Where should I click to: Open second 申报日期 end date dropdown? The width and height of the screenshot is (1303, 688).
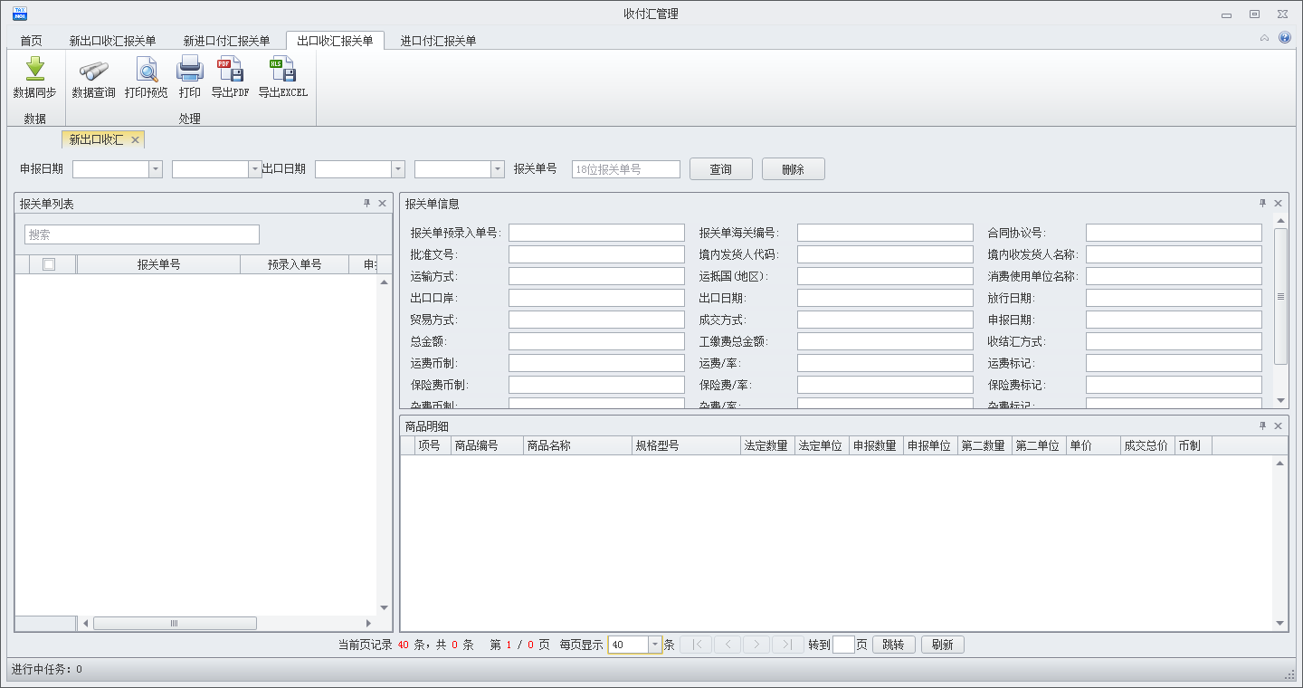(x=255, y=169)
